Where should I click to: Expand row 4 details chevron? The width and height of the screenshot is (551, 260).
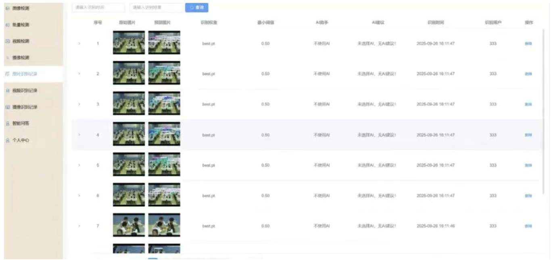pyautogui.click(x=79, y=135)
